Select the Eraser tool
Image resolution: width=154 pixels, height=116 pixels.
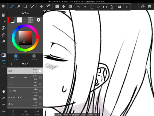point(19,6)
